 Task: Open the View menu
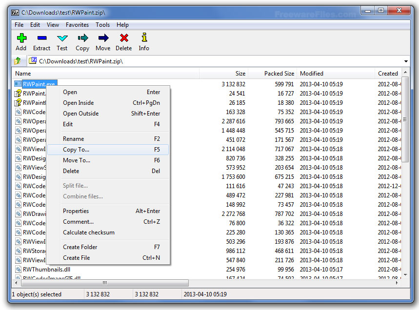click(x=53, y=25)
